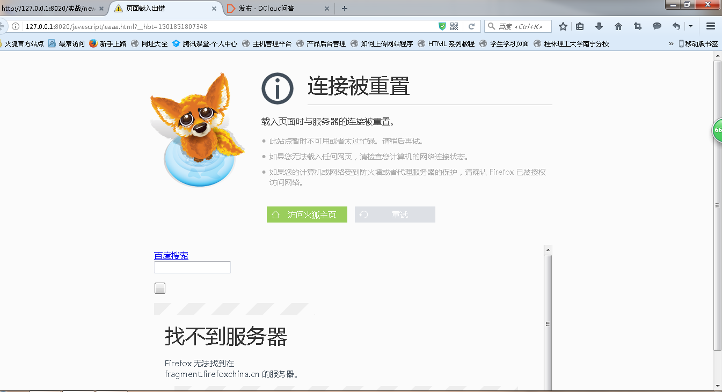The image size is (722, 392).
Task: Open a new tab with plus button
Action: point(345,9)
